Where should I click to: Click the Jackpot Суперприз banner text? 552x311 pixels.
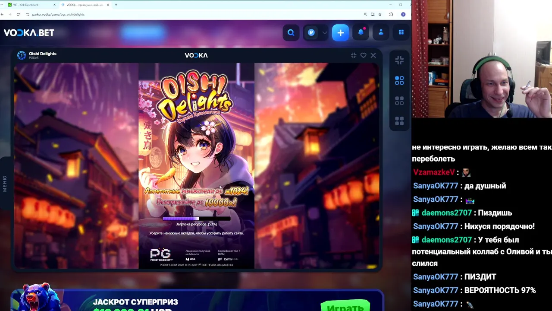tap(135, 302)
